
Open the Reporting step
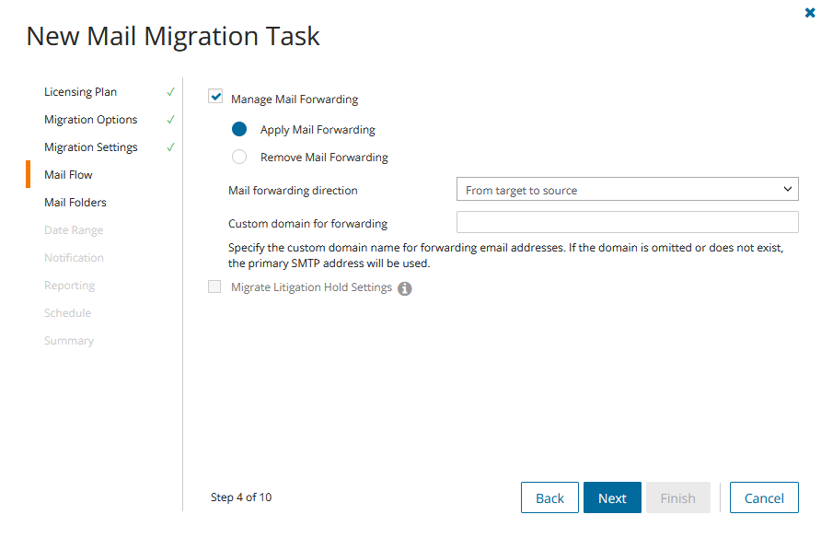(69, 286)
